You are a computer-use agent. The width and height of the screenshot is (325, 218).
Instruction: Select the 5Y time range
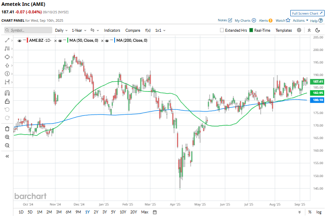(x=113, y=212)
